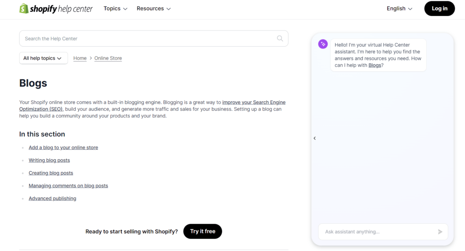Send message with the arrow icon
This screenshot has height=251, width=465.
coord(440,232)
